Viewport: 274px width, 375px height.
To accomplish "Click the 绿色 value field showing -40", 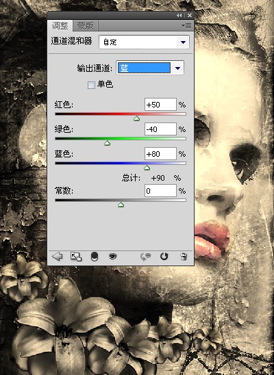I will click(x=160, y=129).
